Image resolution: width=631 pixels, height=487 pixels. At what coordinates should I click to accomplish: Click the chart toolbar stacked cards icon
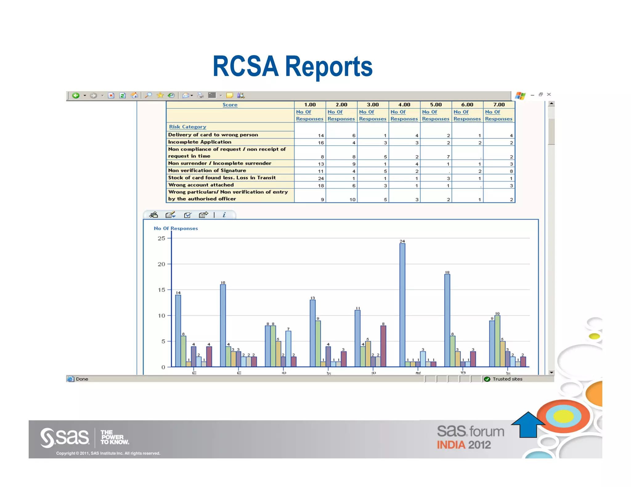click(x=153, y=215)
